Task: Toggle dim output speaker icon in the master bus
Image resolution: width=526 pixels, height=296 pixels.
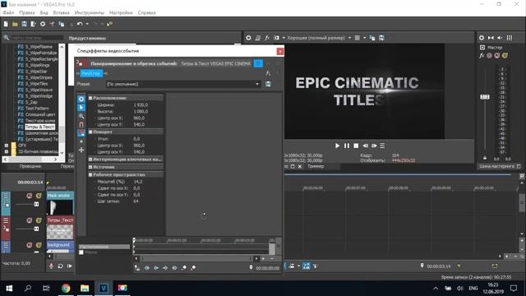Action: coord(500,38)
